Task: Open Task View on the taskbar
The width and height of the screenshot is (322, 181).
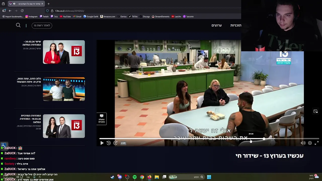Action: point(164,177)
